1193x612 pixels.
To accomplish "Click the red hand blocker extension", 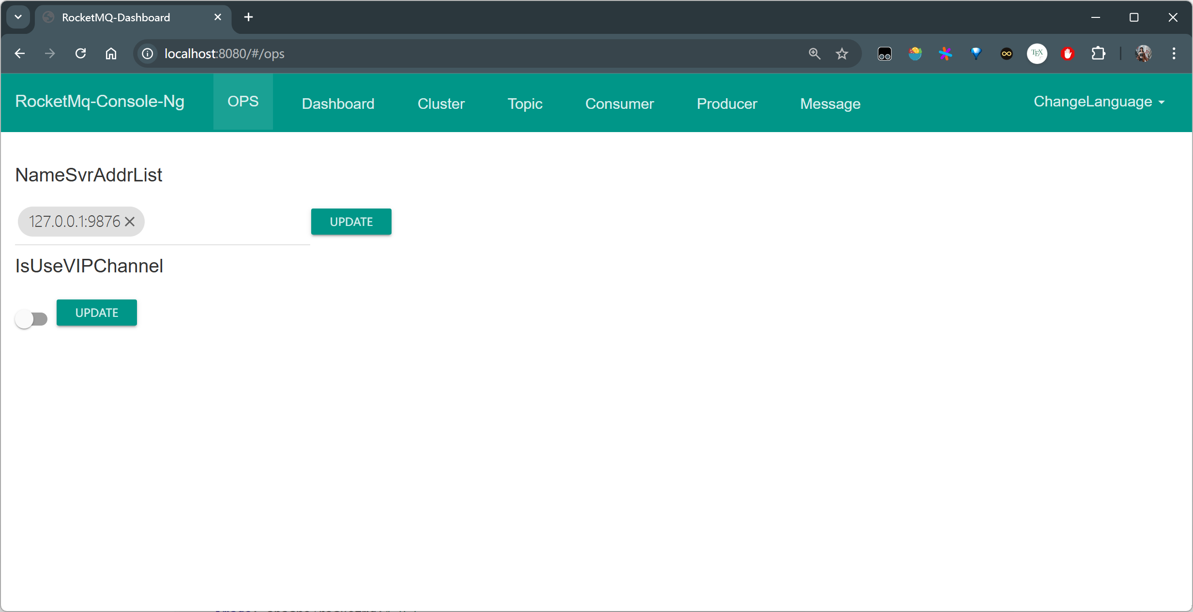I will [x=1068, y=53].
